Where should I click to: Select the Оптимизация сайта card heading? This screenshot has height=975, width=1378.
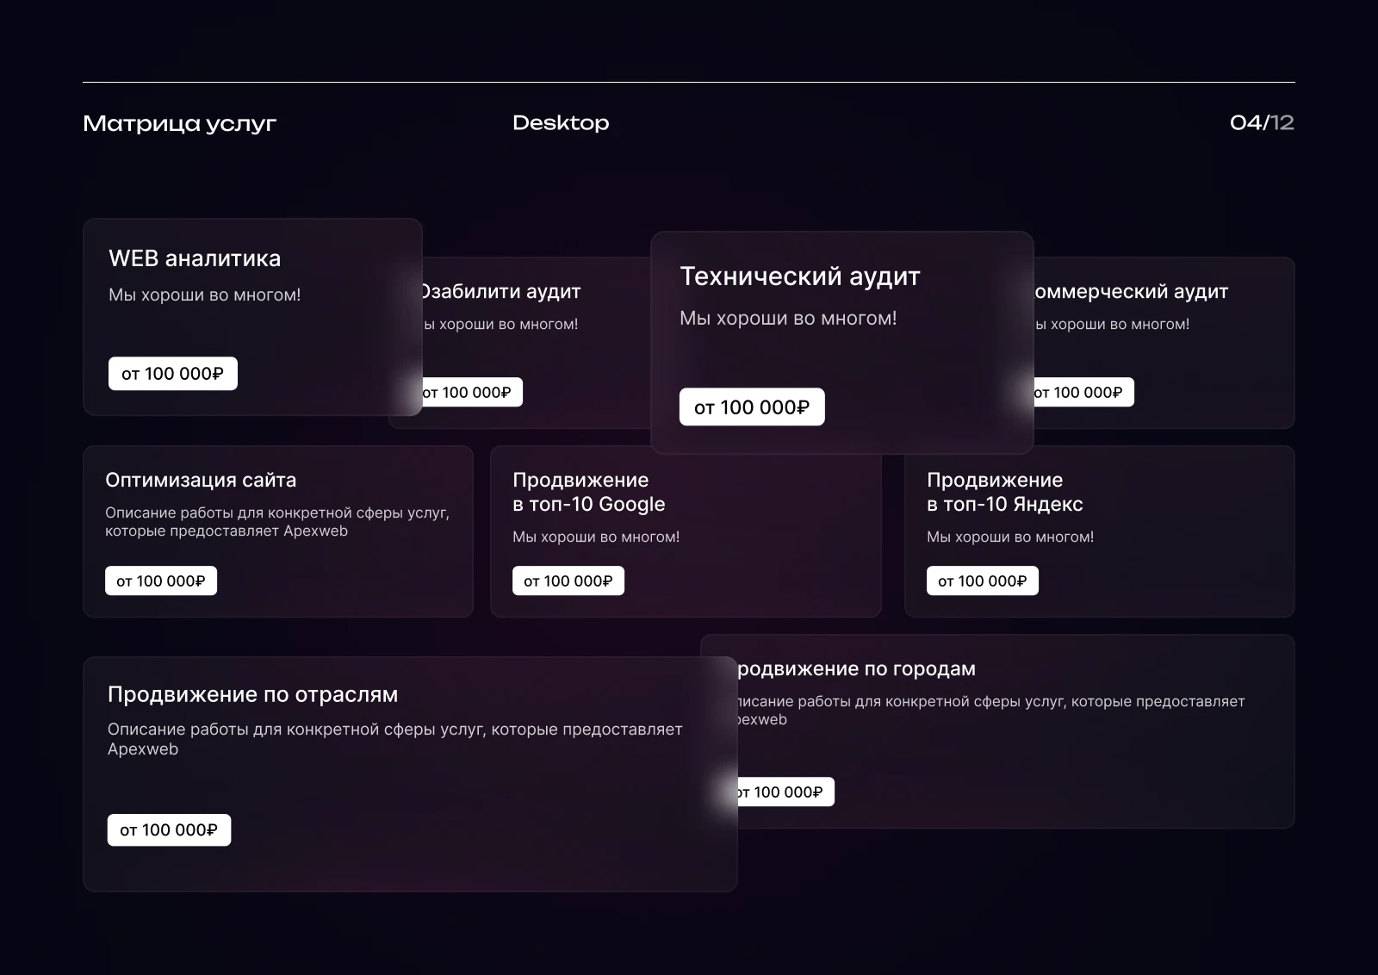(x=201, y=481)
